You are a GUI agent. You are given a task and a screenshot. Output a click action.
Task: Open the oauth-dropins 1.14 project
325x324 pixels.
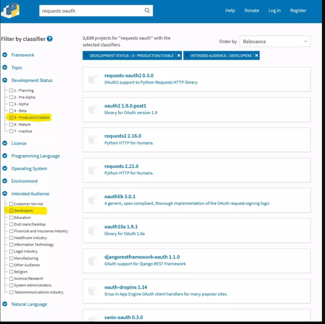pos(125,287)
